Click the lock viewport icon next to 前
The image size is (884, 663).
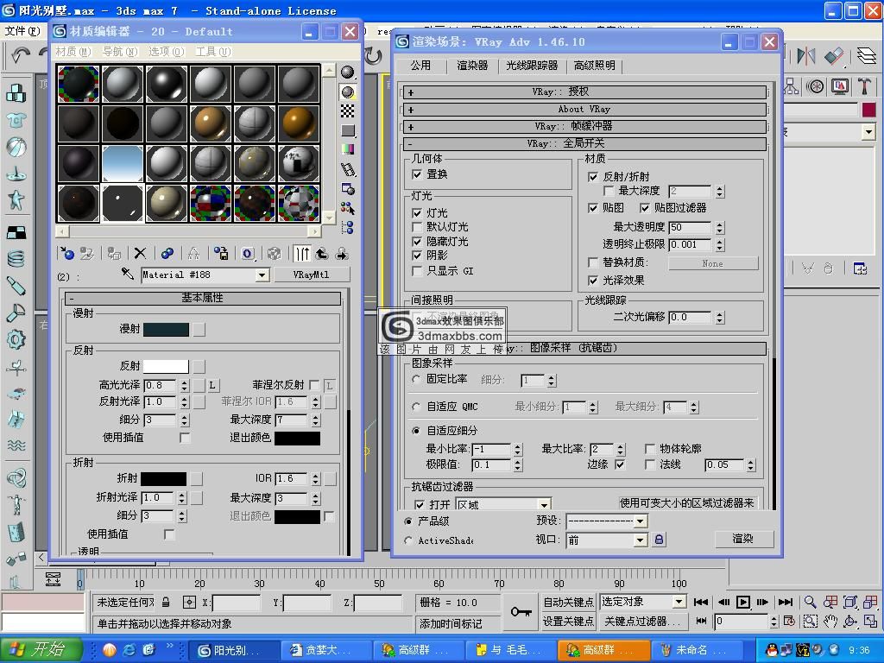[659, 540]
